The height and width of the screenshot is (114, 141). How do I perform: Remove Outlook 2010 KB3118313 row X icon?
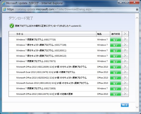click(x=125, y=83)
